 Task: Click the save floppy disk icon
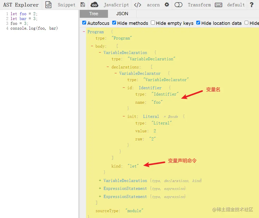click(x=83, y=5)
